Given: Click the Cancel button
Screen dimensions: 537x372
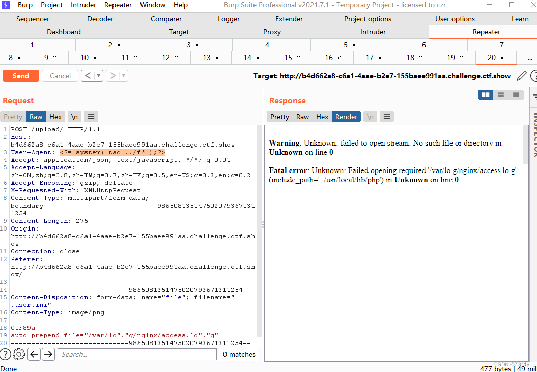Looking at the screenshot, I should click(x=60, y=76).
